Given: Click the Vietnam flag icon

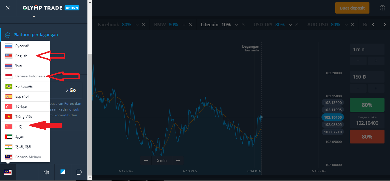Looking at the screenshot, I should (9, 117).
